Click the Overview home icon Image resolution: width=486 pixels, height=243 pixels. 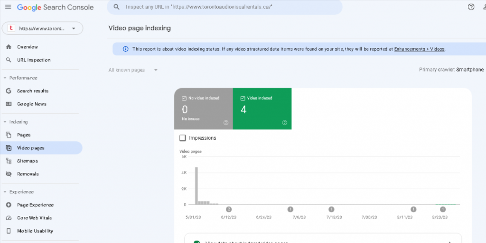tap(9, 47)
